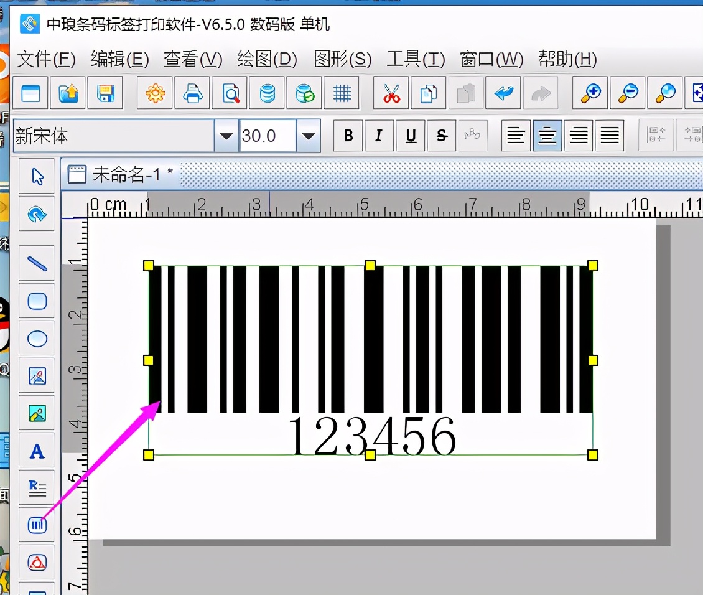The height and width of the screenshot is (595, 703).
Task: Open the 图形(S) menu
Action: [343, 59]
